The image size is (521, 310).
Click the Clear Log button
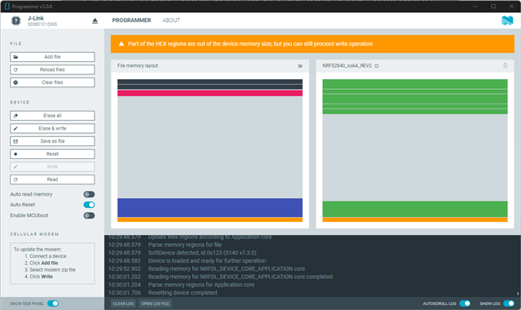[x=123, y=303]
